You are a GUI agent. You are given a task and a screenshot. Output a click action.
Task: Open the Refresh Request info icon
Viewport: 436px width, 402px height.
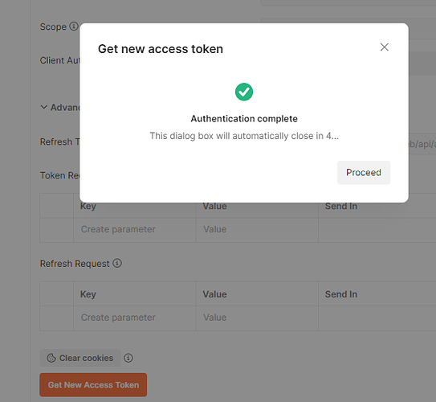pos(117,263)
